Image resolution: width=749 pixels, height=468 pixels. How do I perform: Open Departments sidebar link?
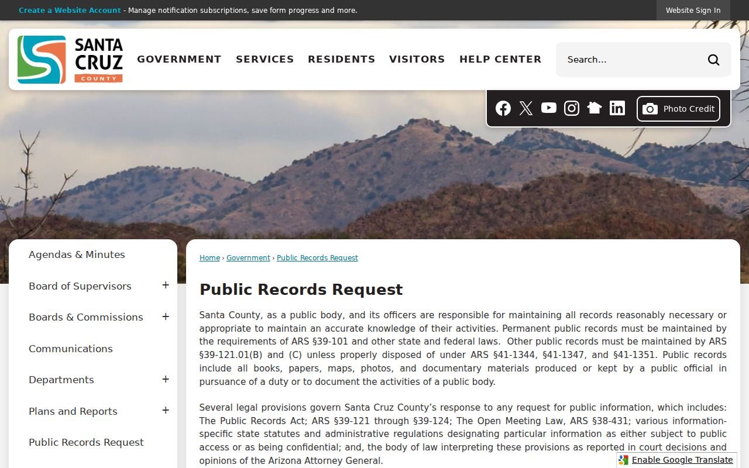(61, 380)
